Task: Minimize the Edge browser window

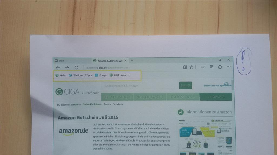Action: point(211,60)
